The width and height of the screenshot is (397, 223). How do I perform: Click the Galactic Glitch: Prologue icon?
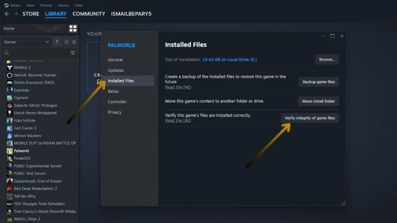click(x=10, y=105)
